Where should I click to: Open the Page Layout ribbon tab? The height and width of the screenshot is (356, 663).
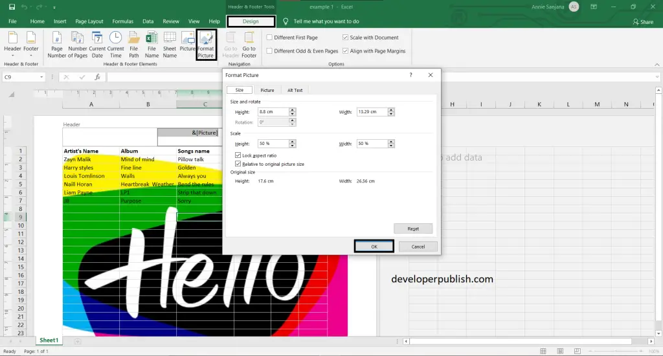89,21
